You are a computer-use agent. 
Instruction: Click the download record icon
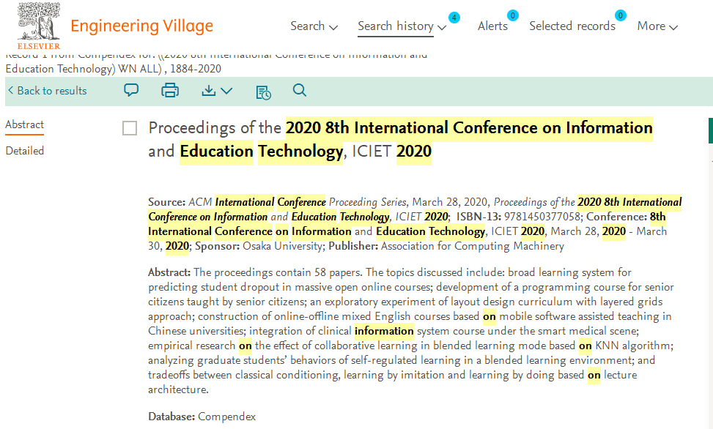[x=209, y=91]
